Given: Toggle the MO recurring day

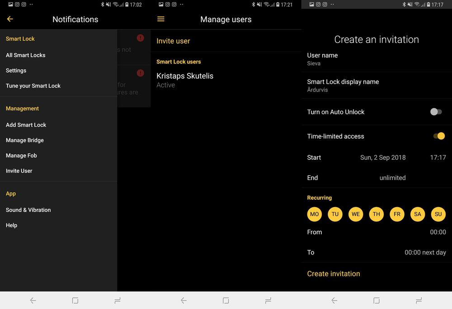Looking at the screenshot, I should (x=315, y=214).
